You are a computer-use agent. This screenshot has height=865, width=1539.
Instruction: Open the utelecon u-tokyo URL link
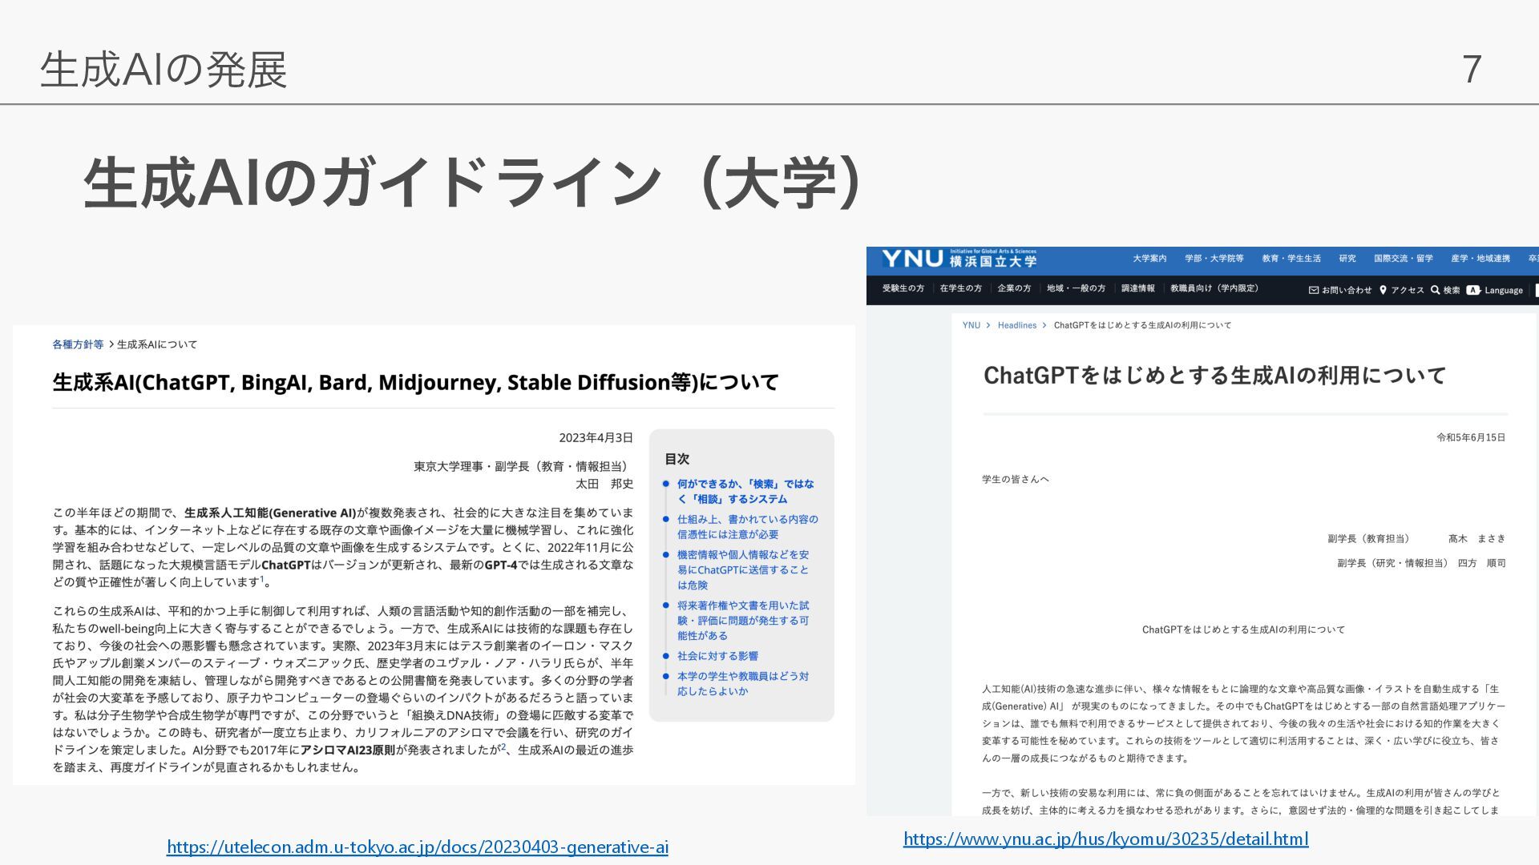(x=417, y=847)
